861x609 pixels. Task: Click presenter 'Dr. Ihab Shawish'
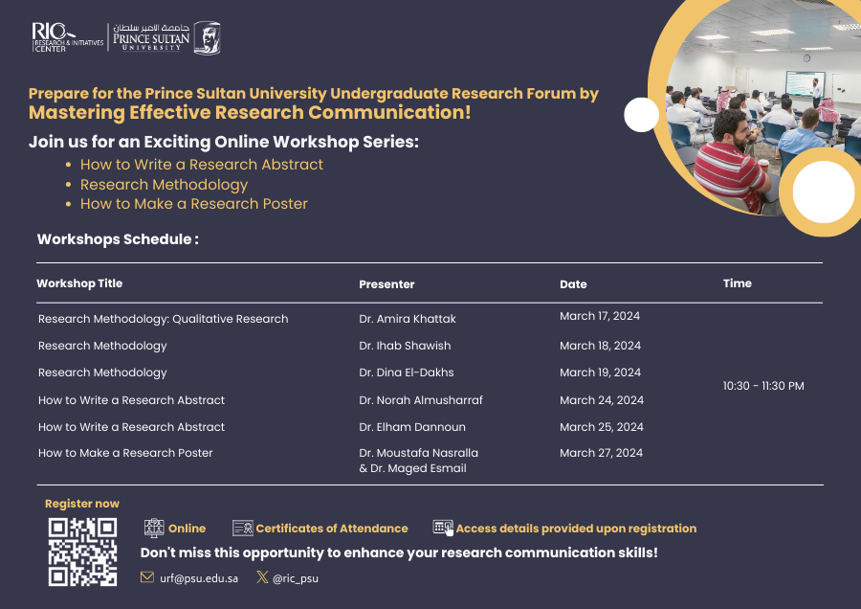click(405, 346)
